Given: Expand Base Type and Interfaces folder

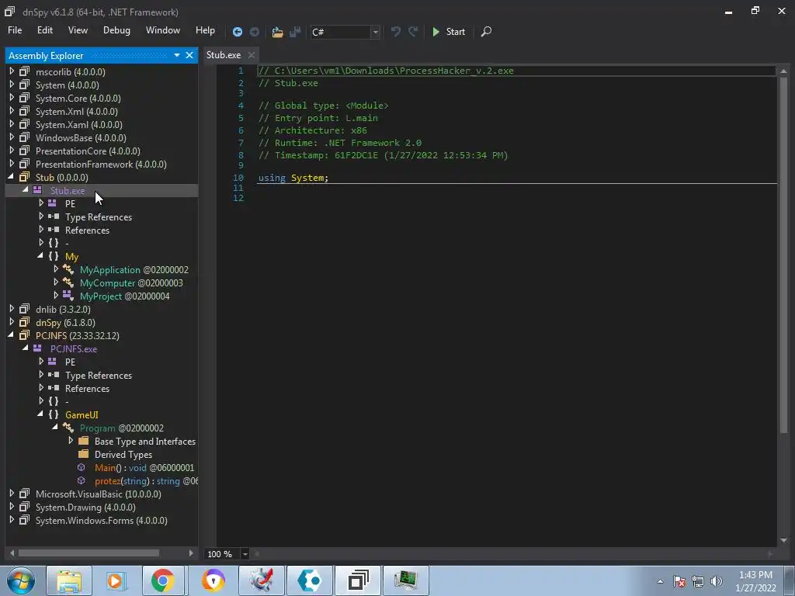Looking at the screenshot, I should (x=71, y=441).
